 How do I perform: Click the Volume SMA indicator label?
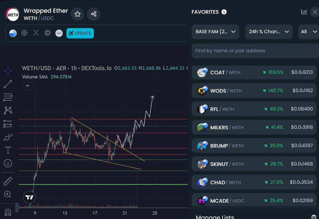(35, 77)
